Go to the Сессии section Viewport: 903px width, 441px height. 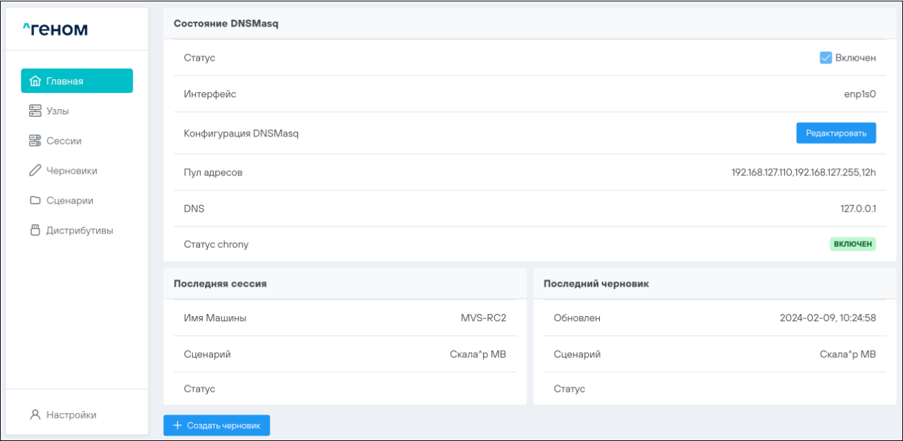pyautogui.click(x=64, y=141)
